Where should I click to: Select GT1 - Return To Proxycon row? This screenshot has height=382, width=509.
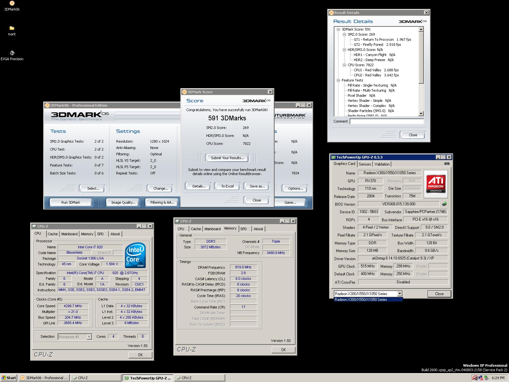click(x=382, y=39)
